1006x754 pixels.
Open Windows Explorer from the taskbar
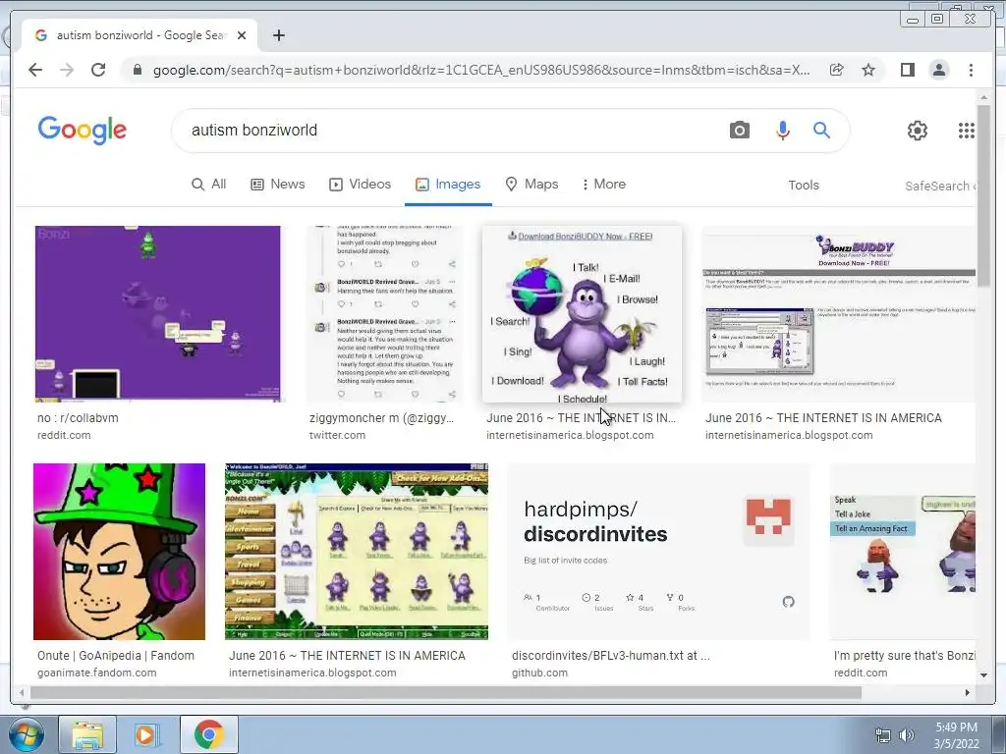pyautogui.click(x=87, y=734)
